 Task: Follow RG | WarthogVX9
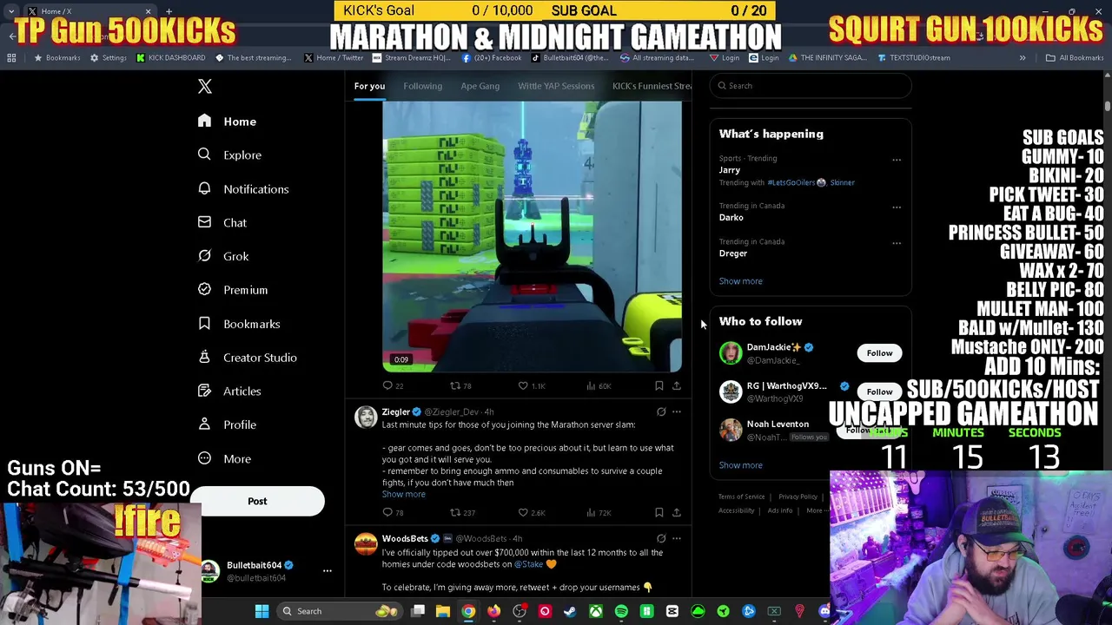tap(879, 391)
